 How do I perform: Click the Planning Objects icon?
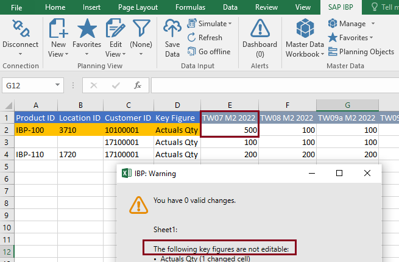[333, 51]
